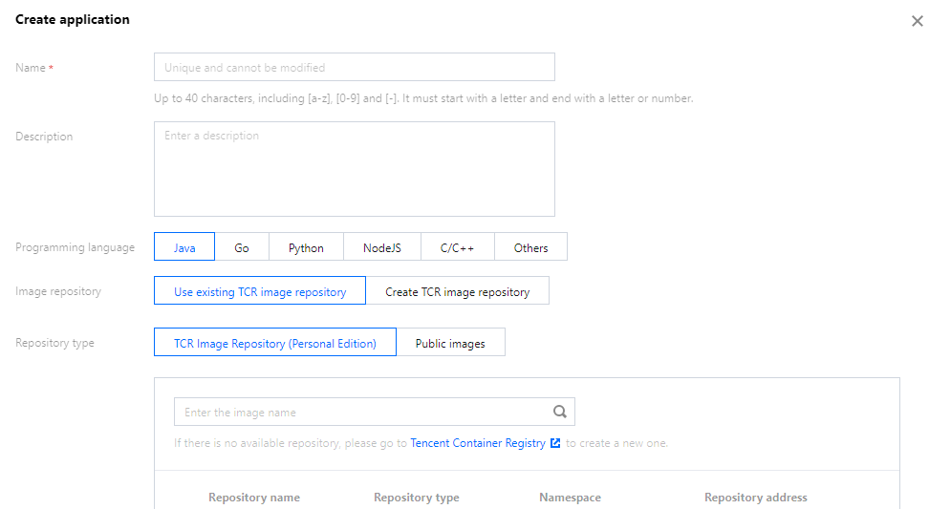The image size is (929, 509).
Task: Select Use existing TCR image repository
Action: [260, 291]
